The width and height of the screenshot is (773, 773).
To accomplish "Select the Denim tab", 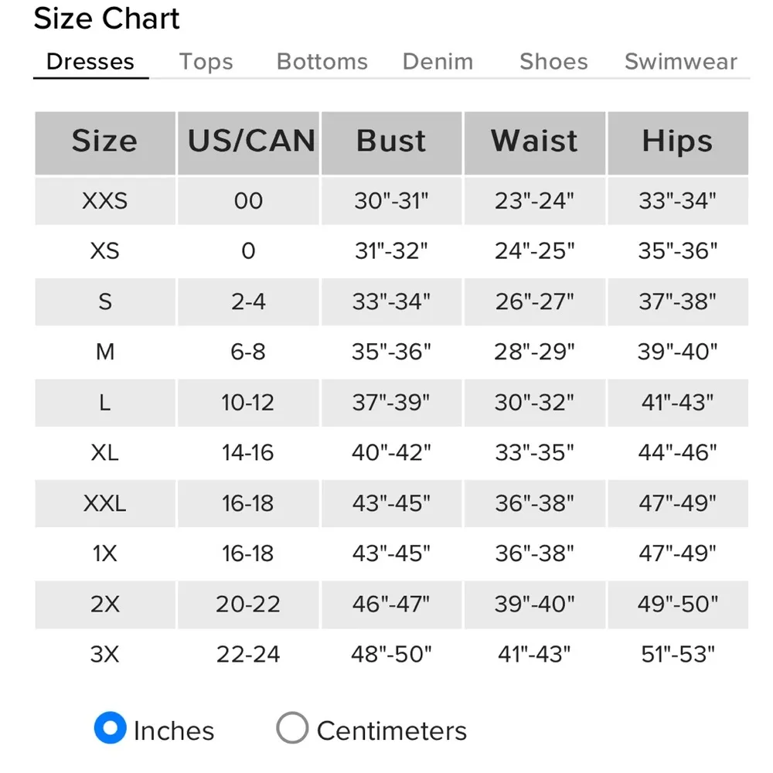I will coord(438,62).
